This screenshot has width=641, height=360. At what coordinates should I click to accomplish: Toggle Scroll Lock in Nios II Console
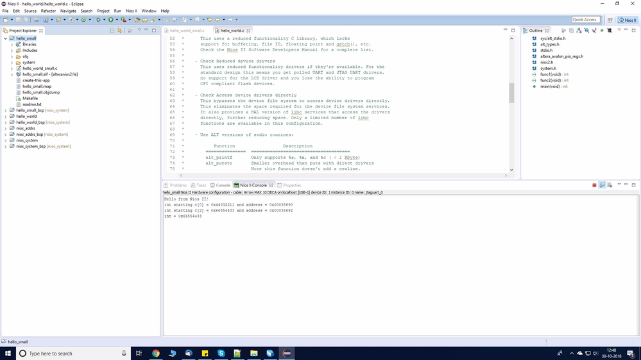[x=602, y=185]
